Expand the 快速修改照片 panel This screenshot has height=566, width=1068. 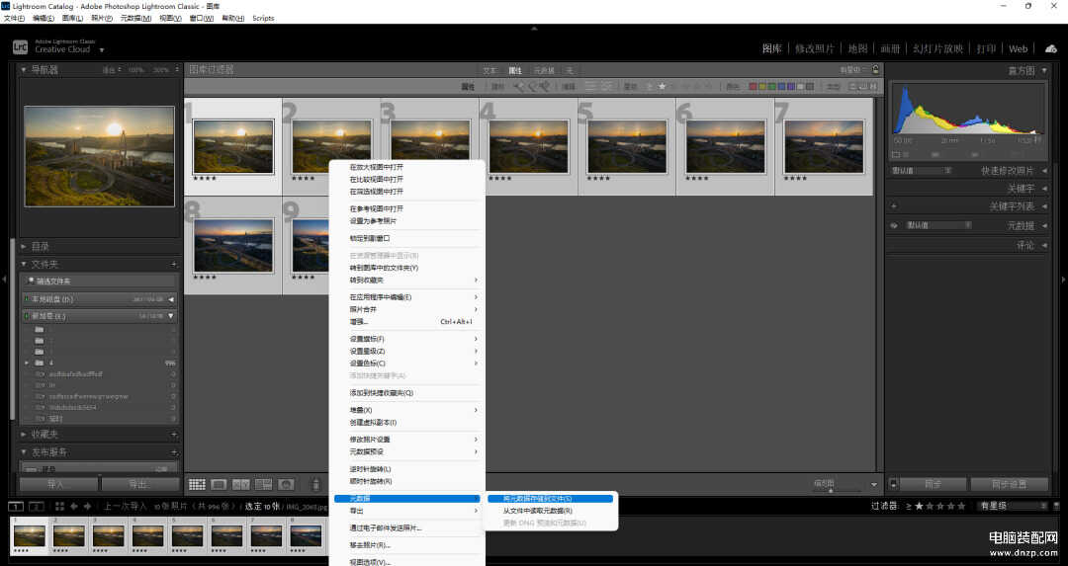click(1044, 171)
